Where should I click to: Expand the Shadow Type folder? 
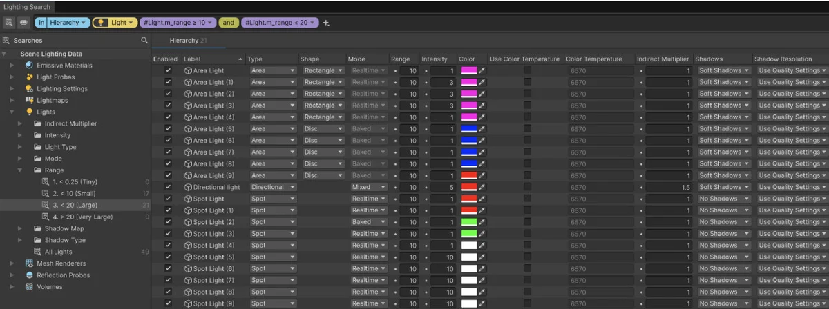coord(21,240)
